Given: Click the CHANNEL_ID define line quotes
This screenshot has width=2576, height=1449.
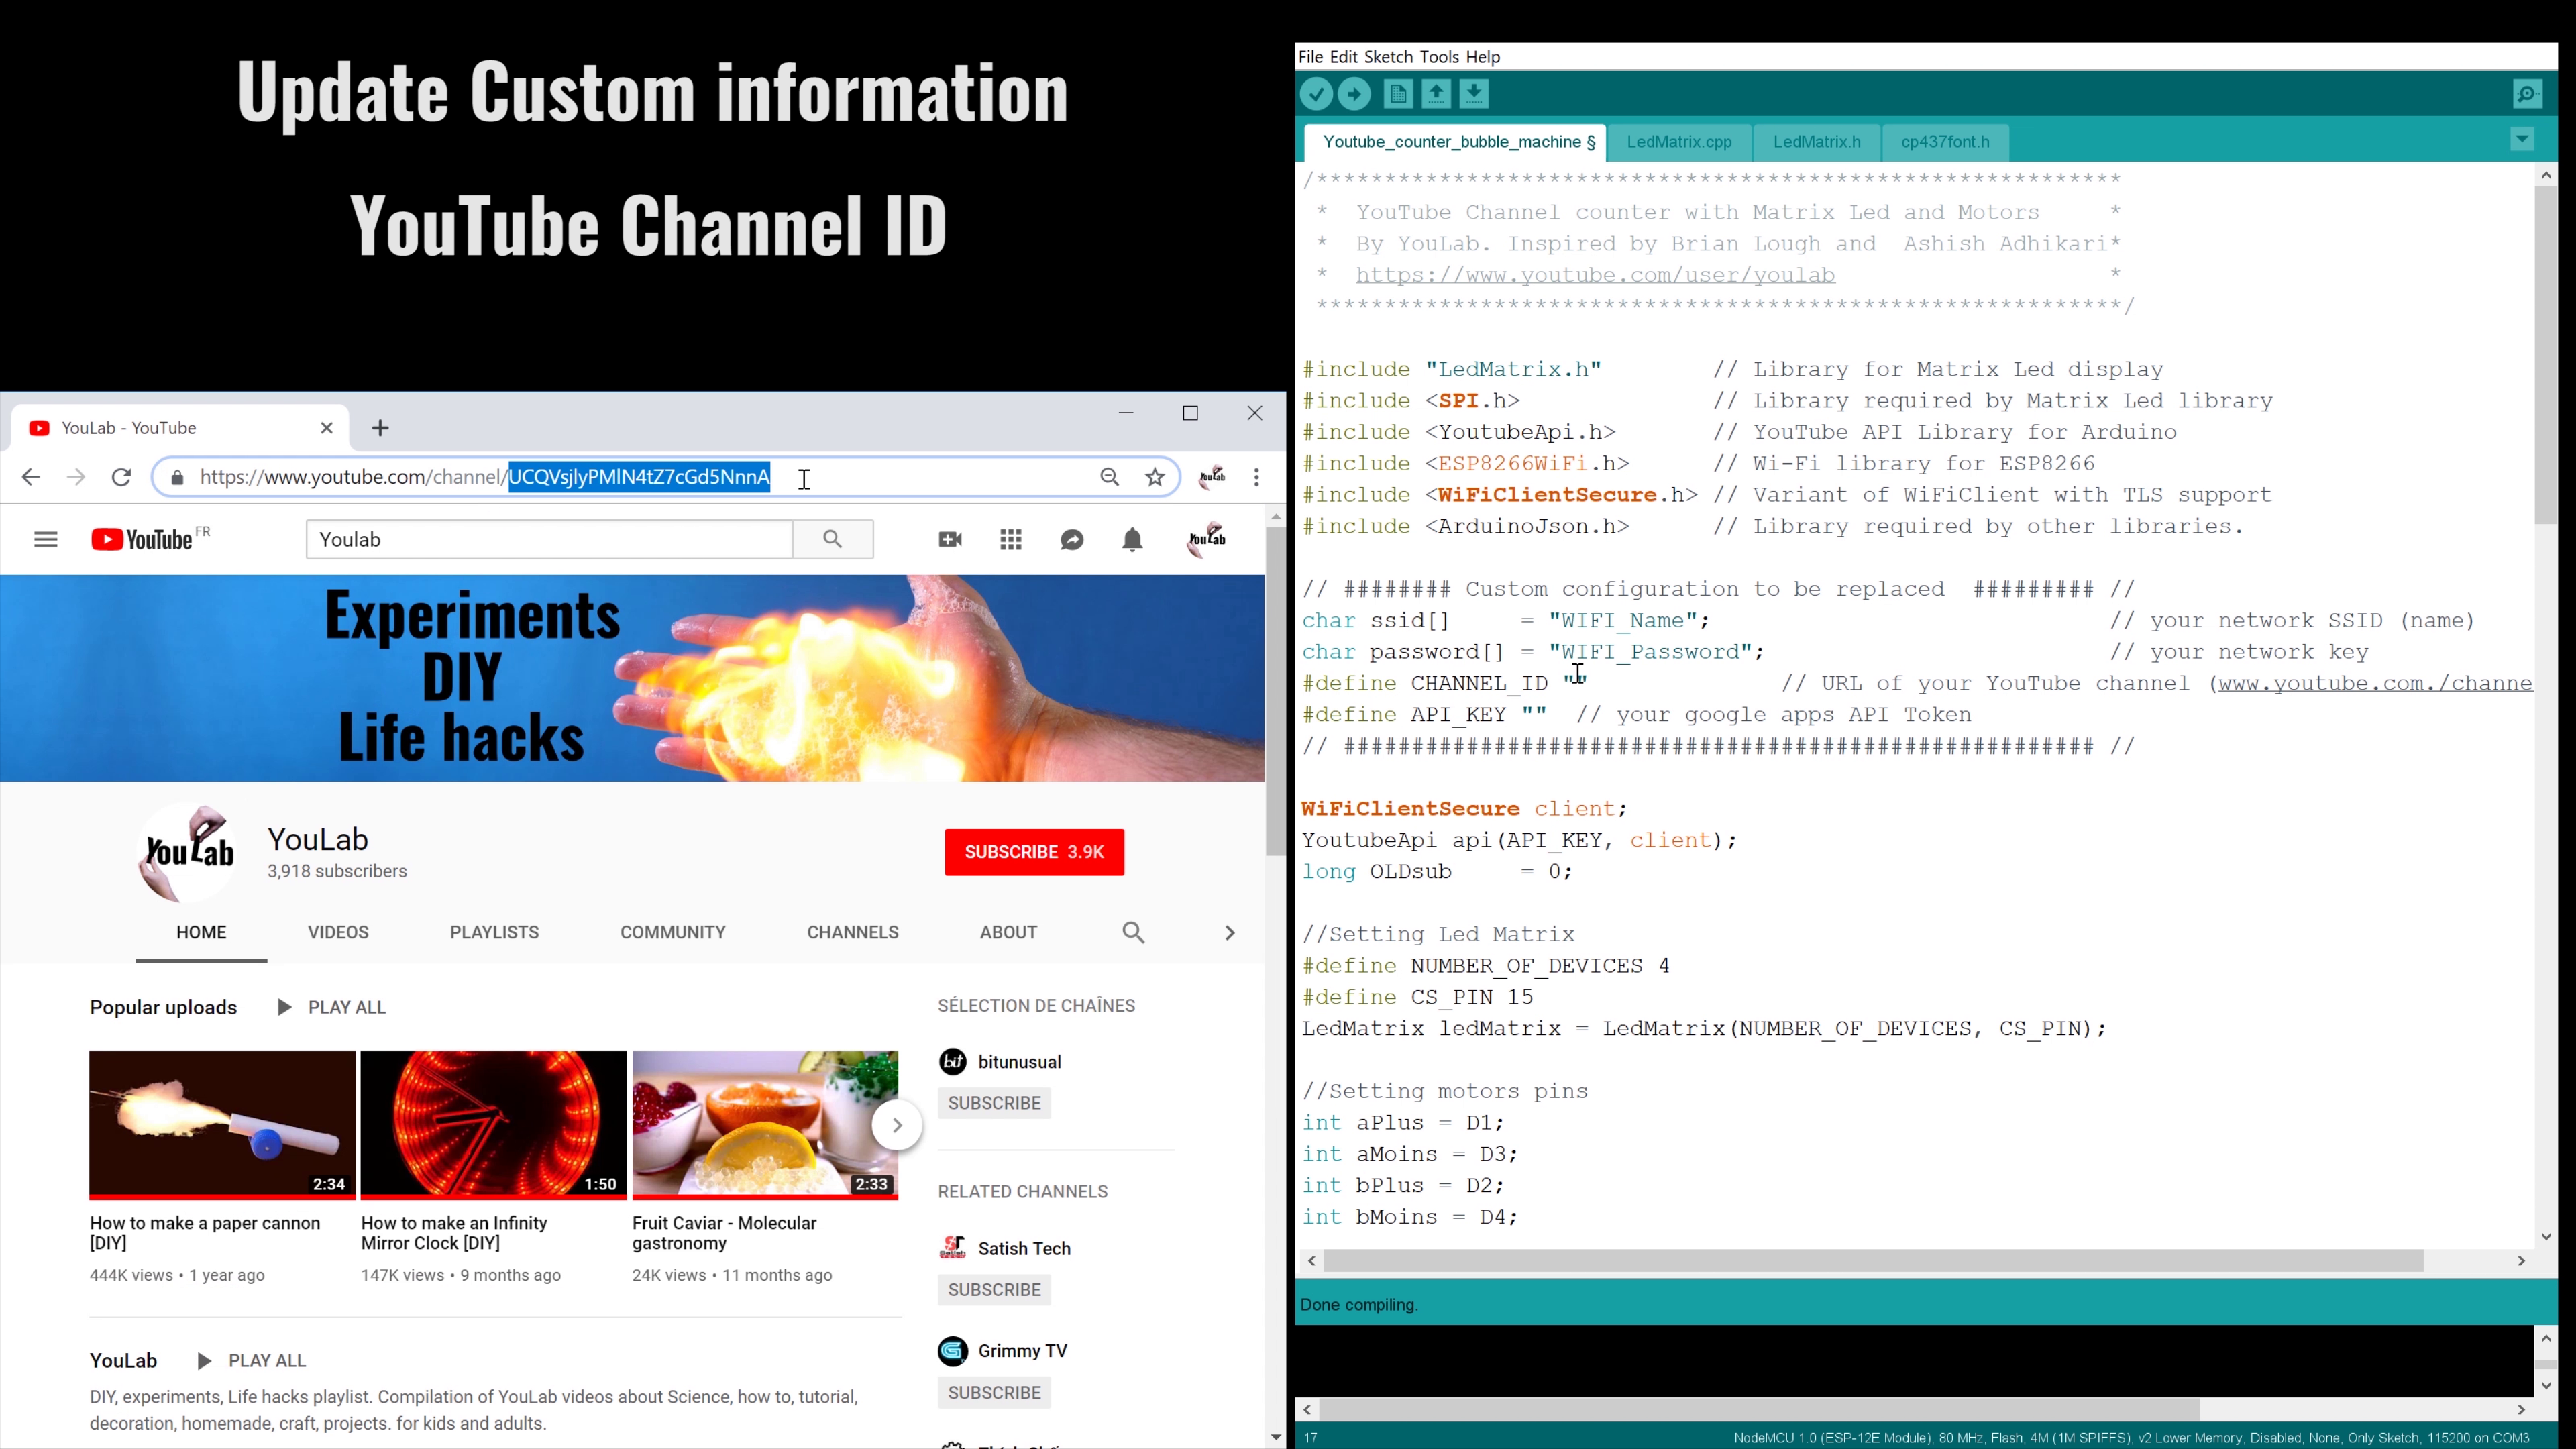Looking at the screenshot, I should [x=1574, y=683].
